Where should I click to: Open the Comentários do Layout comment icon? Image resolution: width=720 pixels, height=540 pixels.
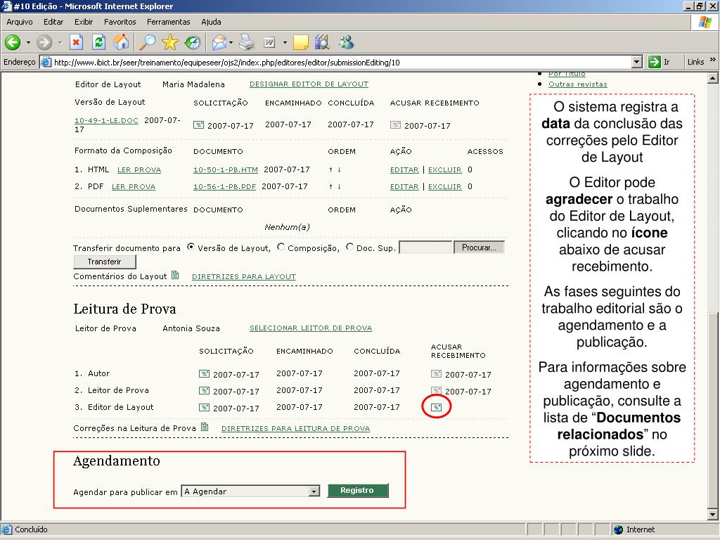tap(176, 276)
